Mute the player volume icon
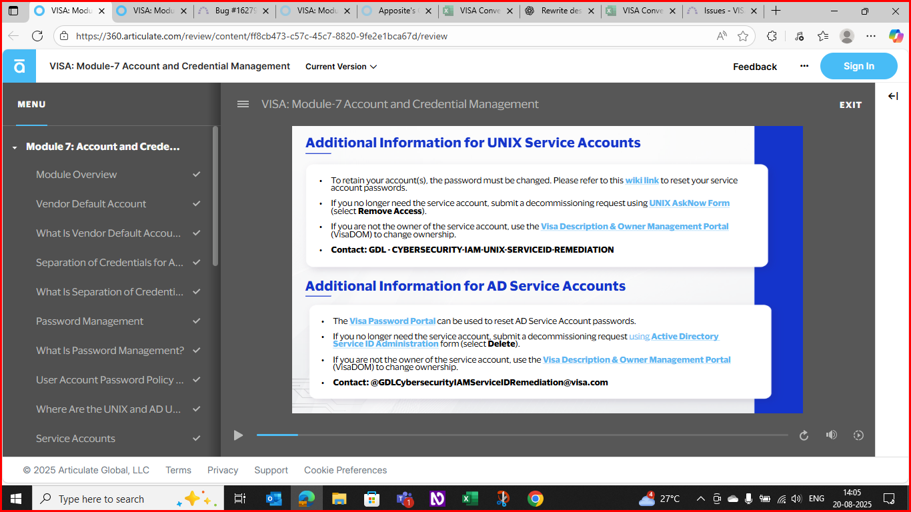Screen dimensions: 911x512 coord(831,435)
